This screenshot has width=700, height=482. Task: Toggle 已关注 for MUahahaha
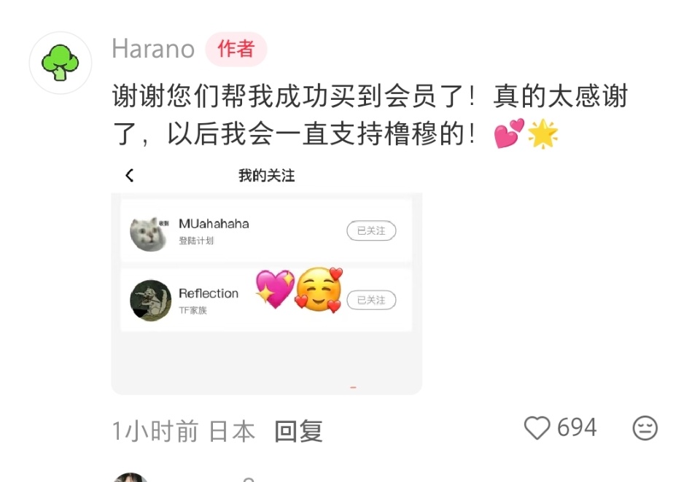click(371, 230)
